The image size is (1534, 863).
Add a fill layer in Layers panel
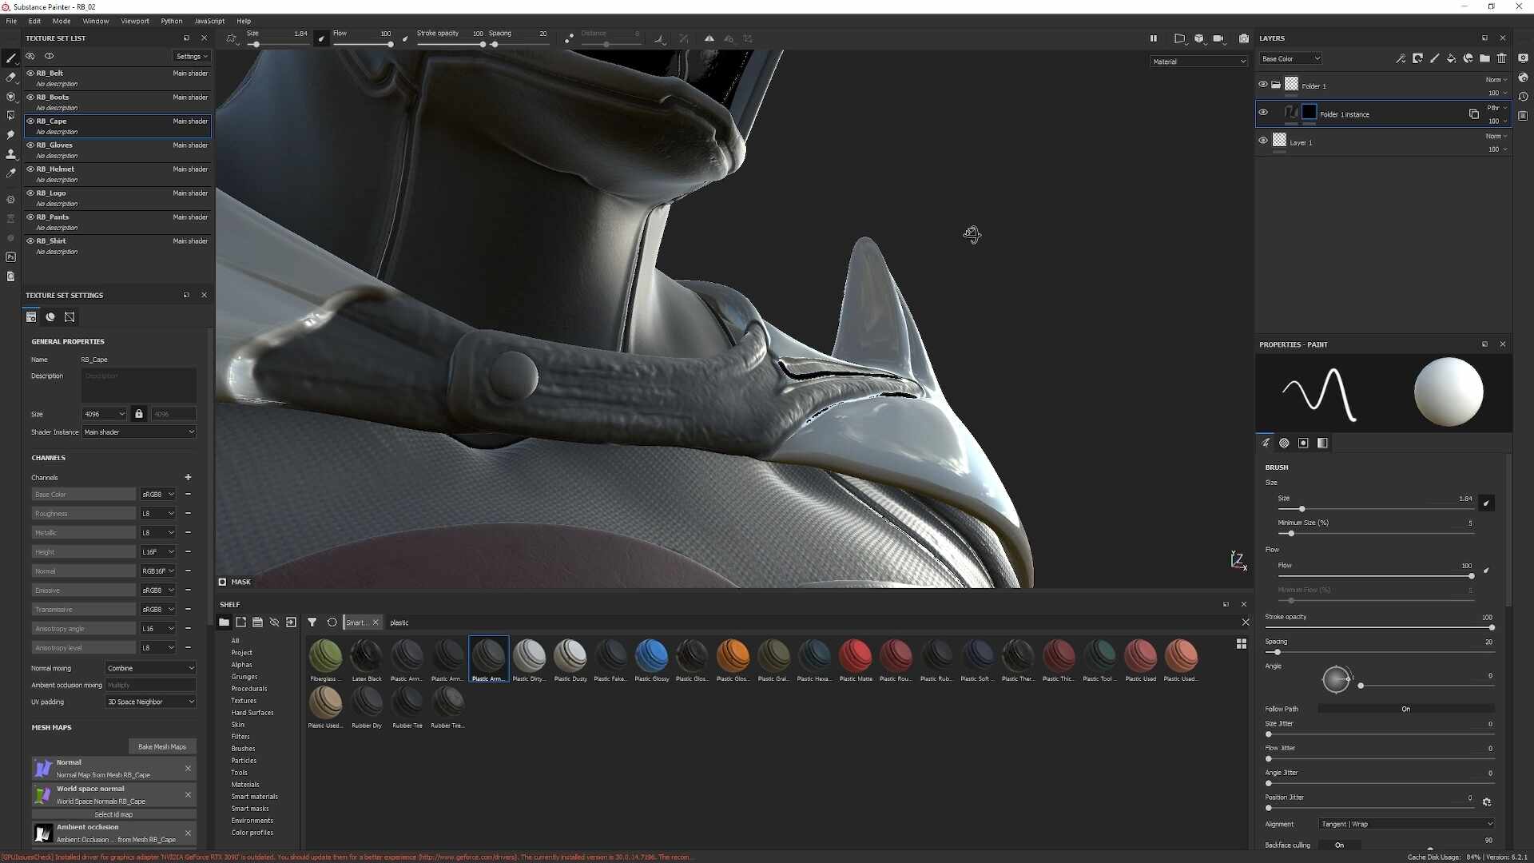click(x=1451, y=58)
